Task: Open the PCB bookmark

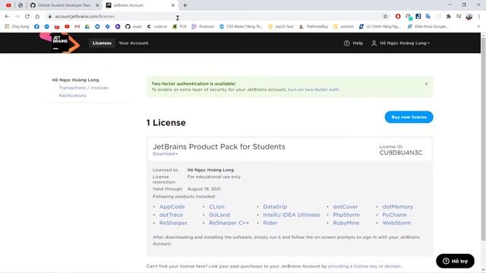Action: click(179, 27)
